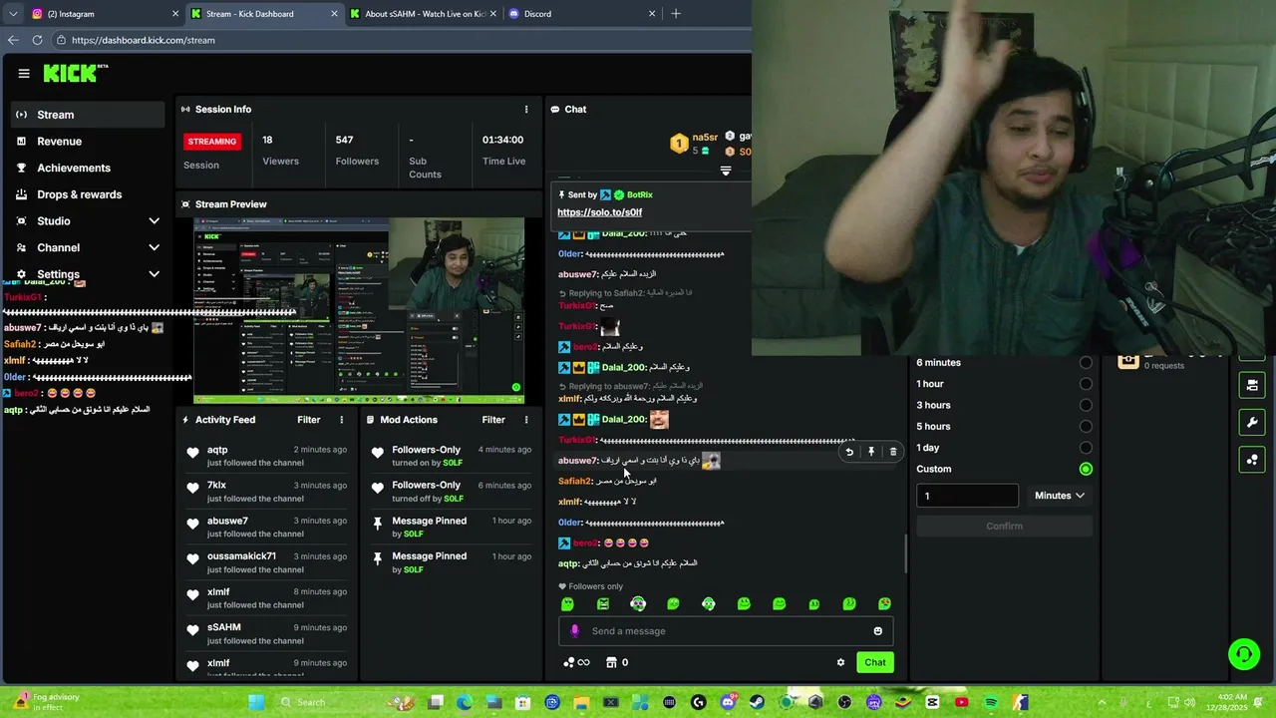Switch to the About sSAHM browser tab
Screen dimensions: 1276x718
[424, 14]
